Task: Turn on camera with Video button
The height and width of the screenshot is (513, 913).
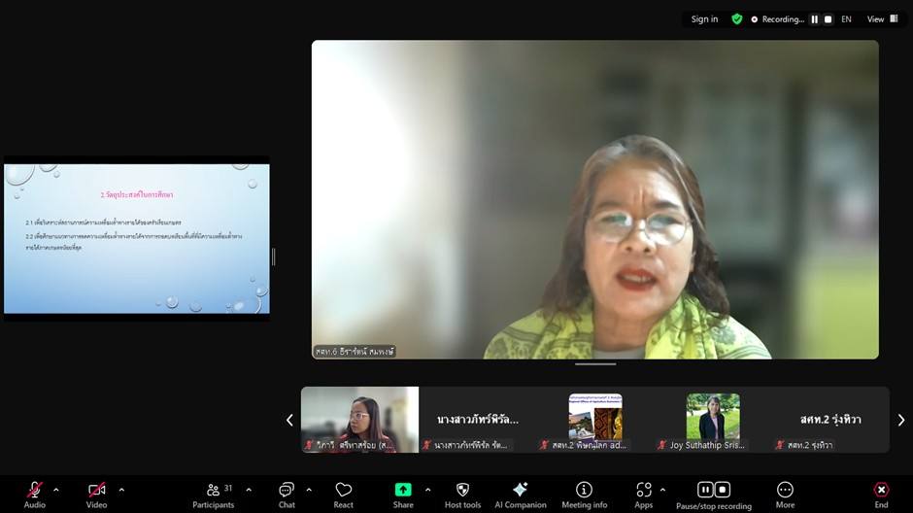Action: pos(96,494)
